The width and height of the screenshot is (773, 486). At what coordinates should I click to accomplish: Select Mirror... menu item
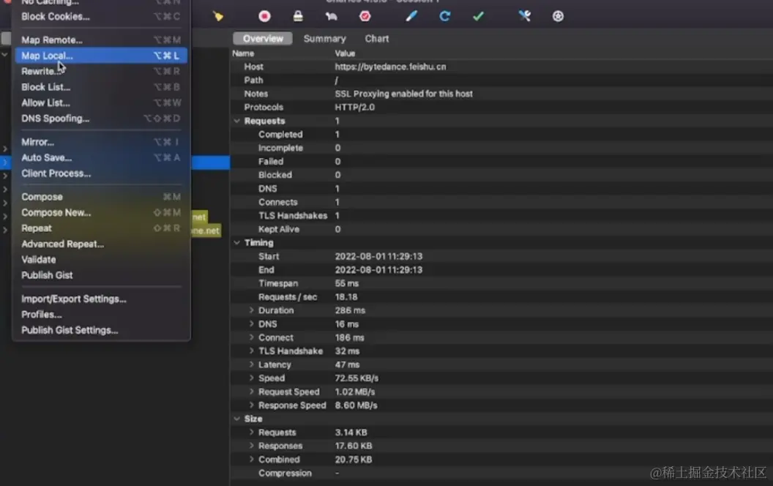[x=101, y=142]
